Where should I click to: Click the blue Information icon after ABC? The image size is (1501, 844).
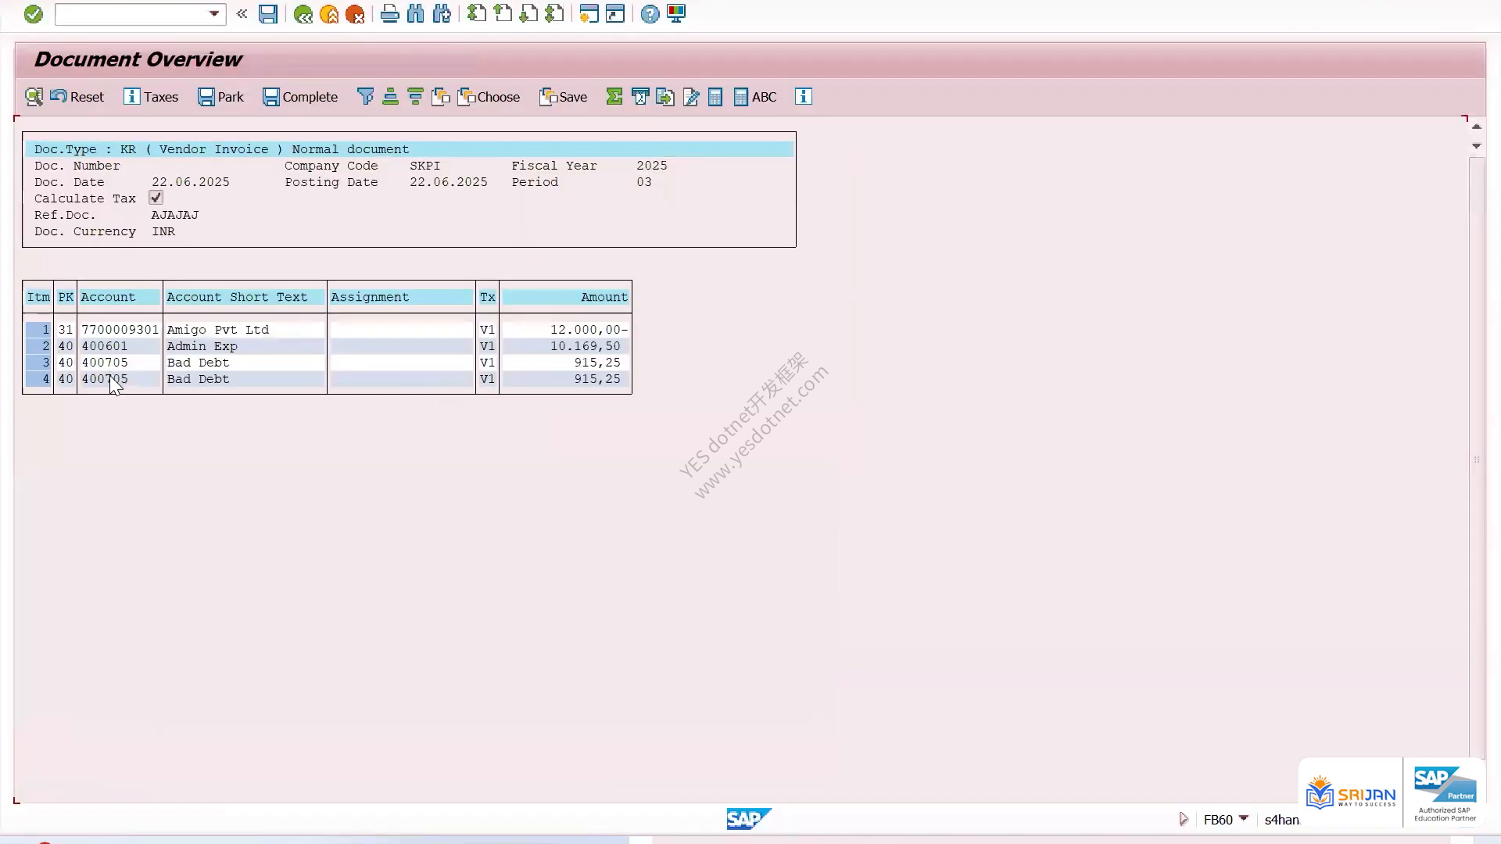coord(804,97)
